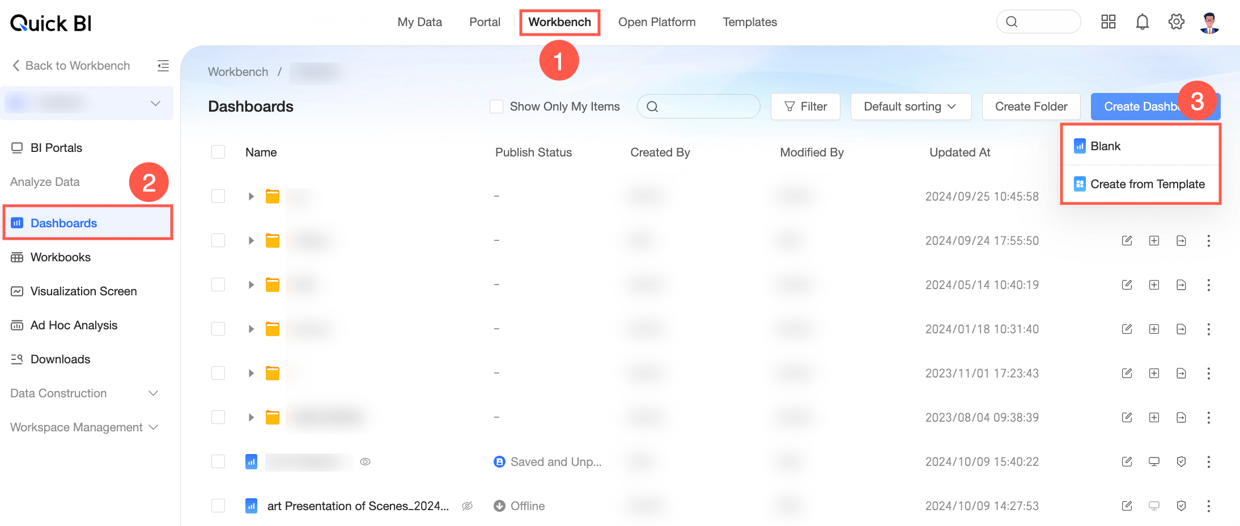Open the Default sorting dropdown
Viewport: 1240px width, 526px height.
click(911, 107)
